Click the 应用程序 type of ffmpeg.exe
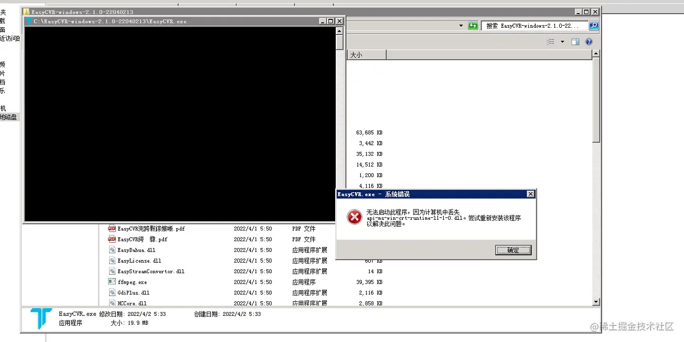Image resolution: width=684 pixels, height=342 pixels. 304,282
